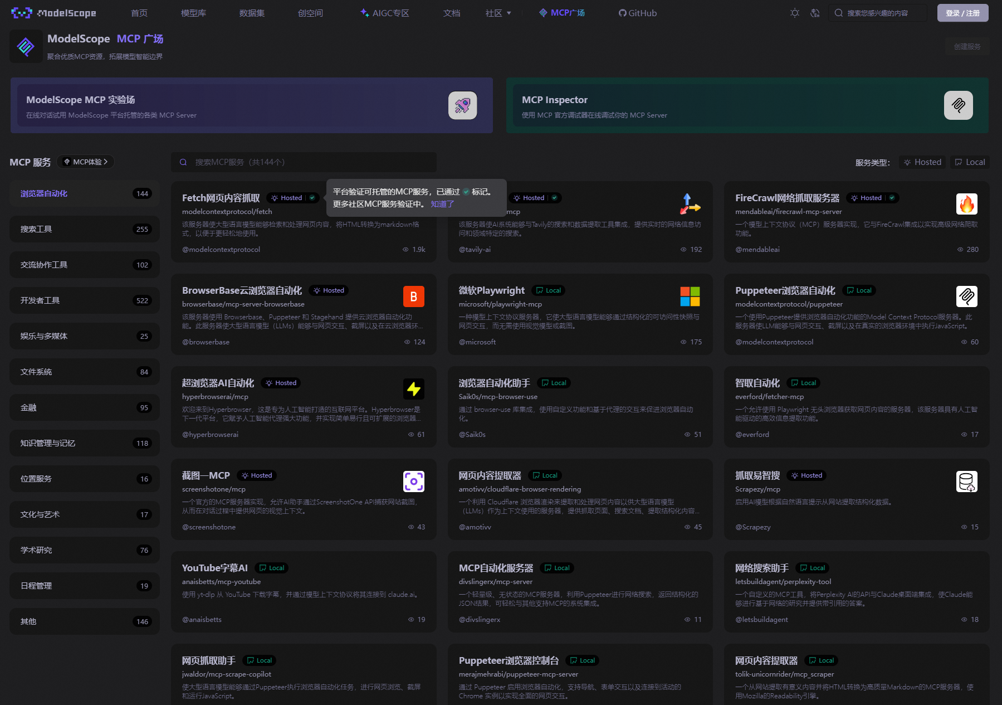
Task: Select the 文件系统 category
Action: pos(85,372)
